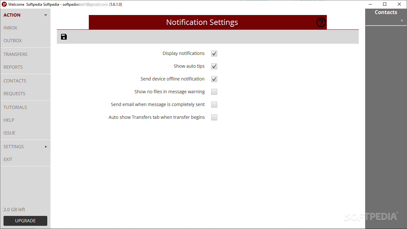The image size is (407, 229).
Task: Open the INBOX section
Action: coord(10,28)
